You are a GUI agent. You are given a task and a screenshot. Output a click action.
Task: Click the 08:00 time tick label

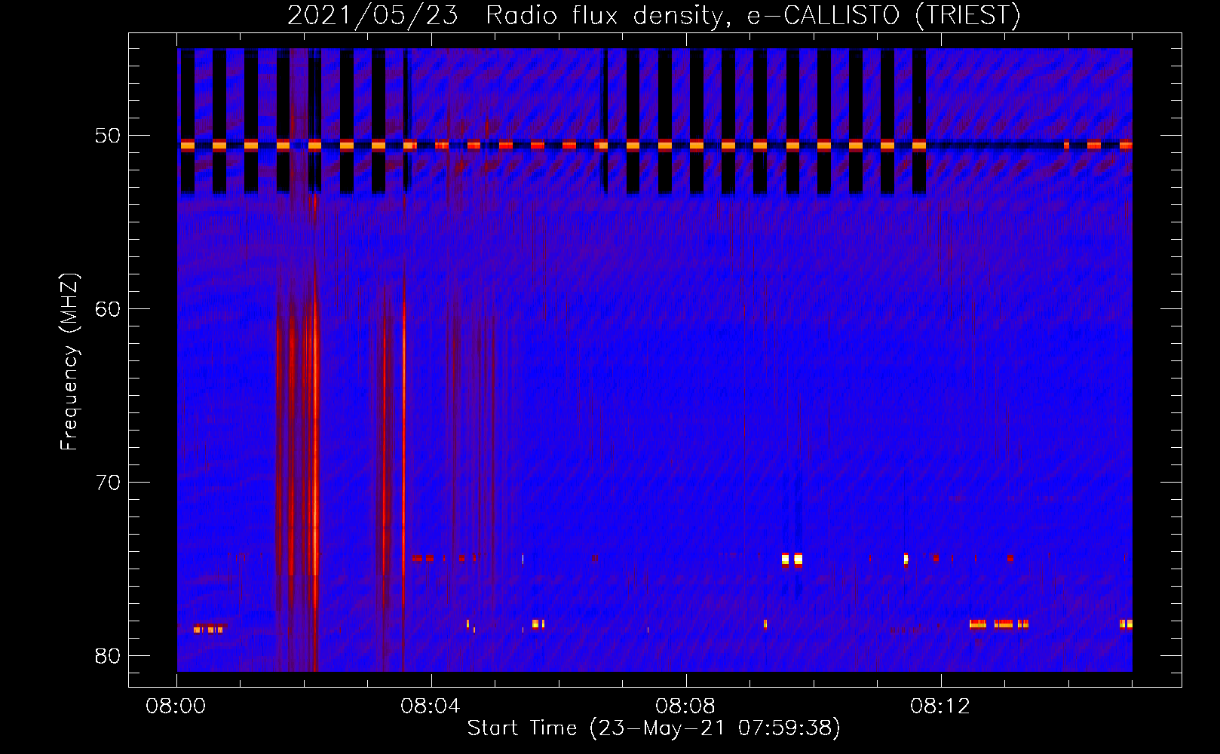176,707
